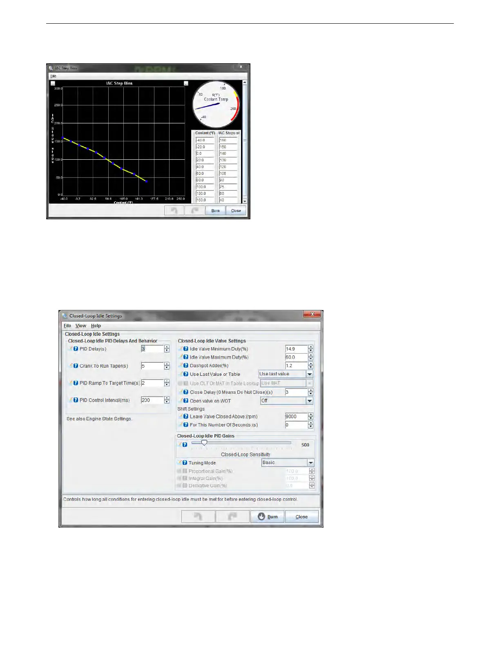Click Close in Closed-Loop Idle Settings
Screen dimensions: 500x647
301,517
